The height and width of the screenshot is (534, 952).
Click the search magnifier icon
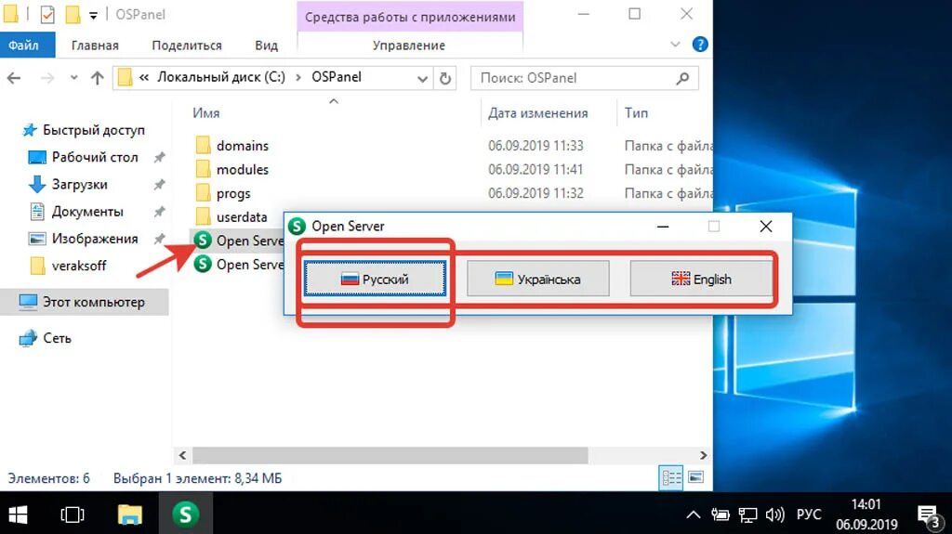[x=683, y=78]
